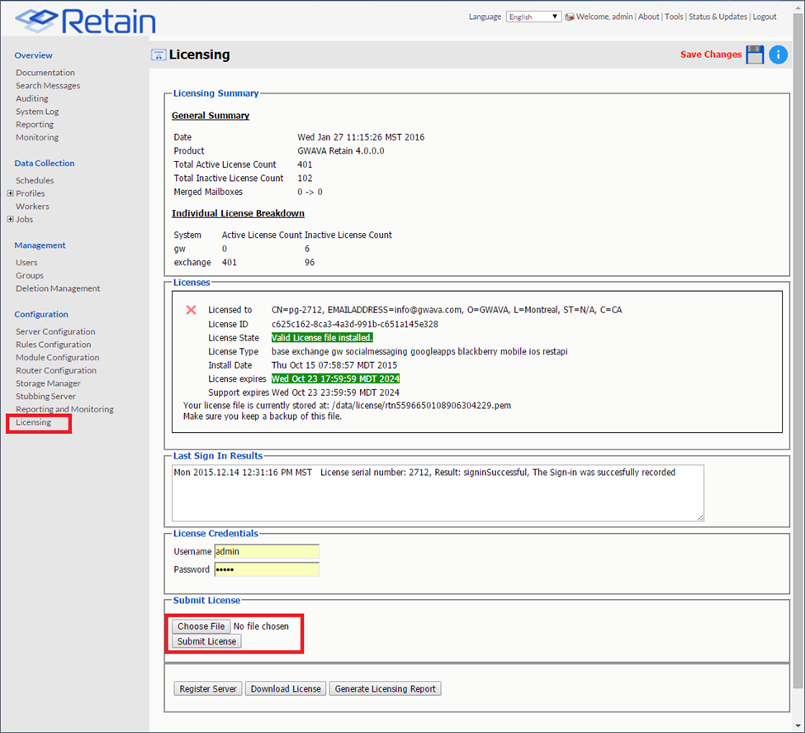
Task: Expand the Profiles tree item
Action: coord(10,193)
